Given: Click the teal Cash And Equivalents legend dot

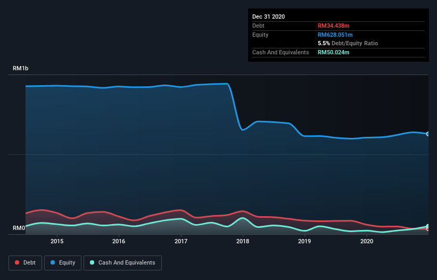Looking at the screenshot, I should pyautogui.click(x=92, y=262).
